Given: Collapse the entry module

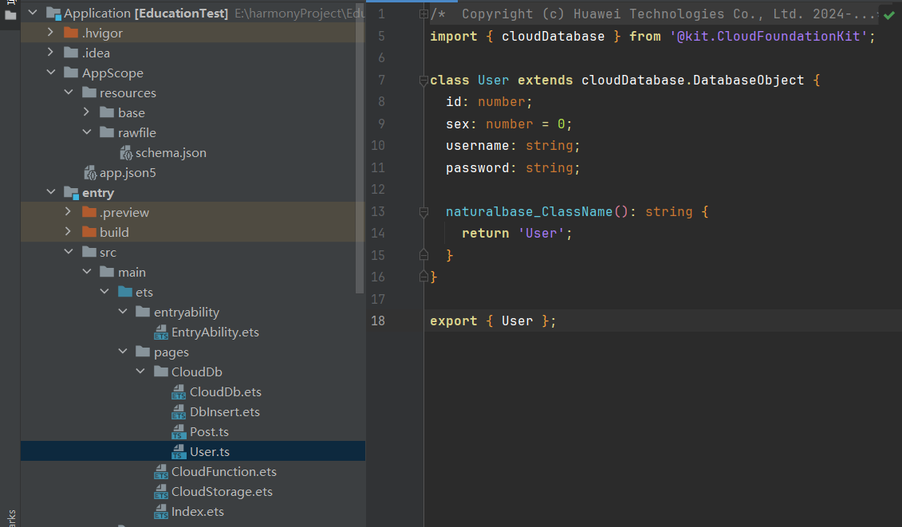Looking at the screenshot, I should 51,191.
